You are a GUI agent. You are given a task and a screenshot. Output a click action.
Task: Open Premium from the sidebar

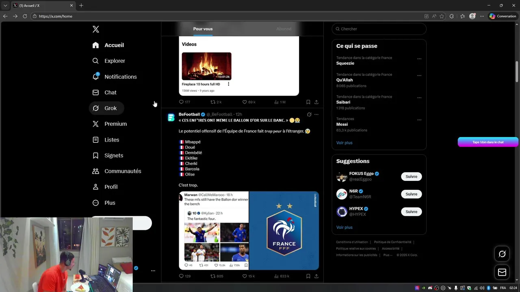(x=110, y=124)
